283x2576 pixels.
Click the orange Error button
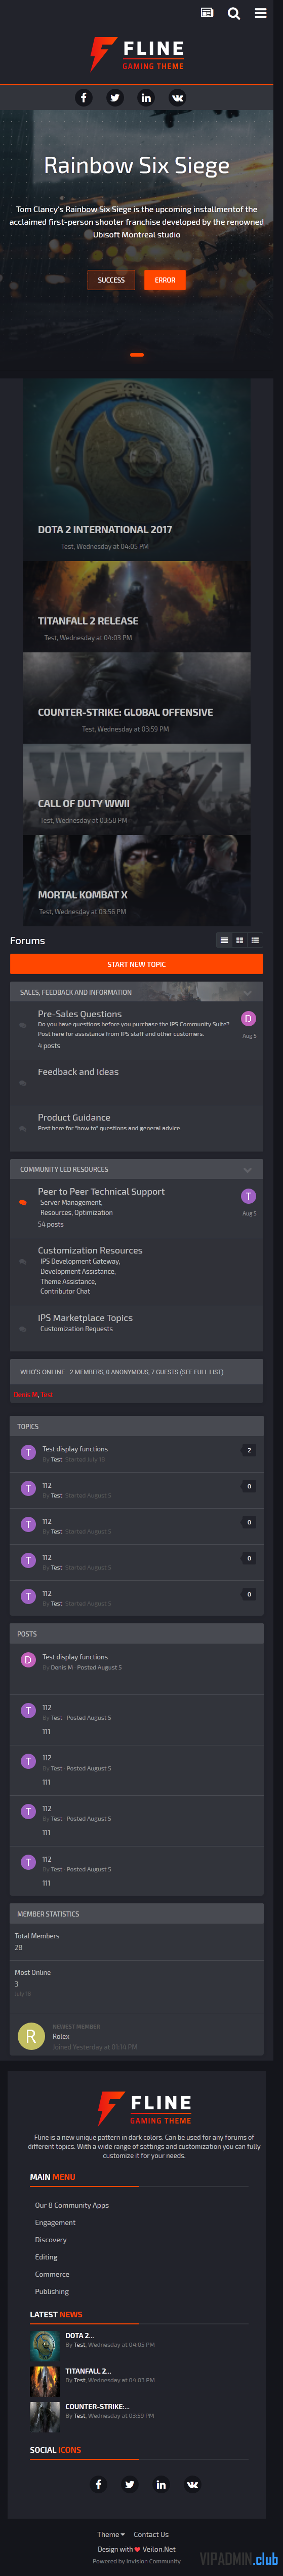point(166,280)
